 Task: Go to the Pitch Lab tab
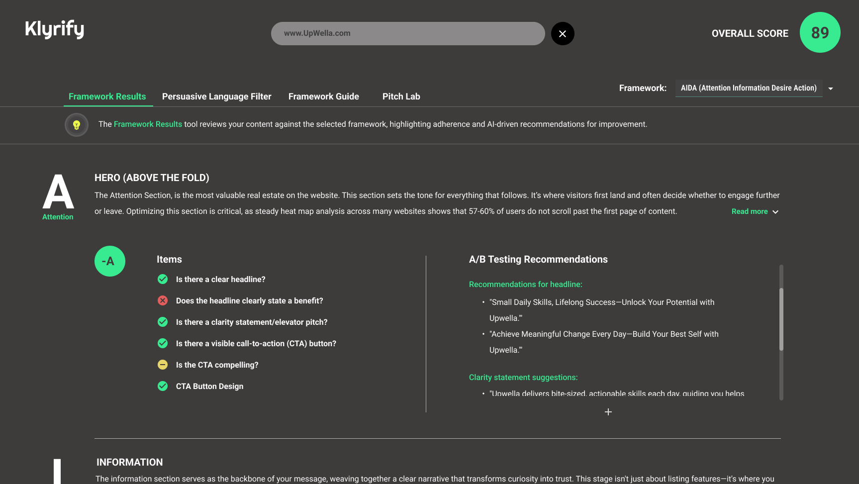[401, 97]
